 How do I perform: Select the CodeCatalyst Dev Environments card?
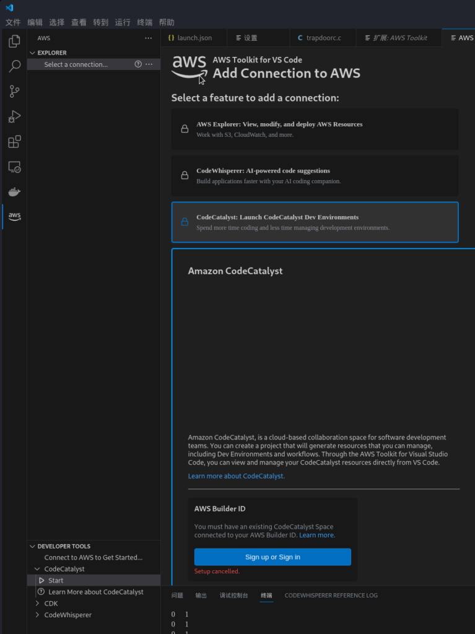[x=315, y=222]
